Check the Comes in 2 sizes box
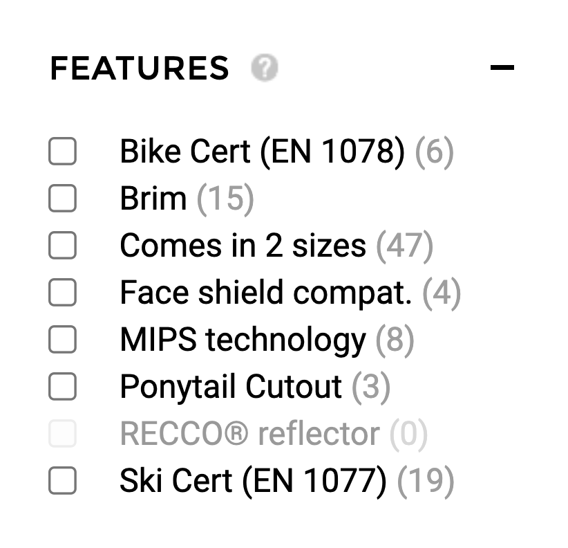Screen dimensions: 568x548 [x=62, y=246]
